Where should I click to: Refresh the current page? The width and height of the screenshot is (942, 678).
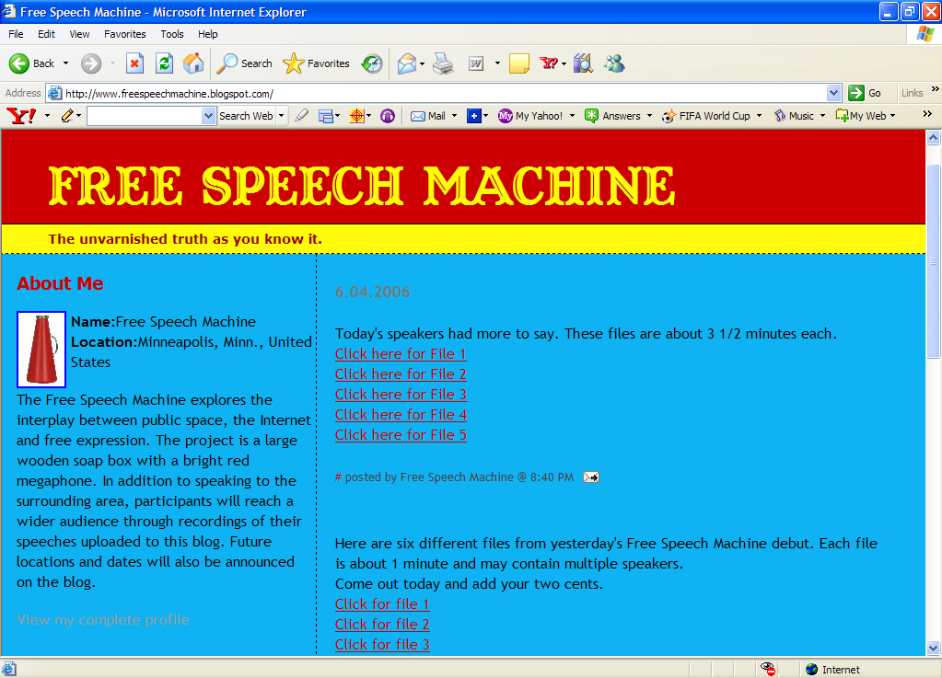(x=164, y=63)
